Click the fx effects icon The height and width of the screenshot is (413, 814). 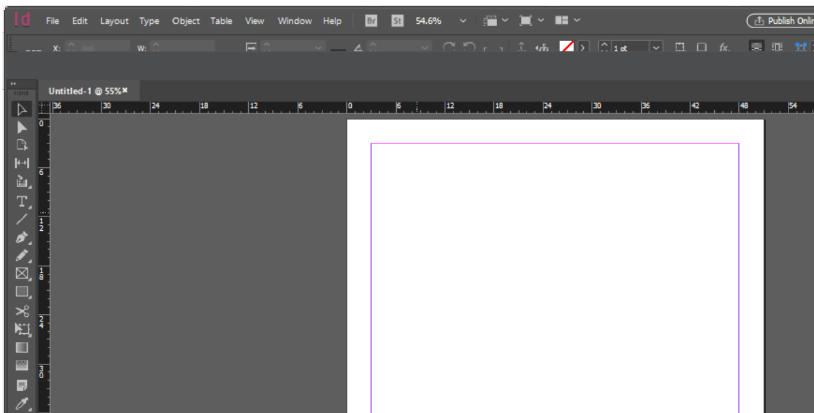pos(725,47)
